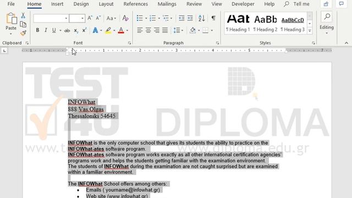Open the Editing group dropdown
This screenshot has height=198, width=352.
pos(327,33)
